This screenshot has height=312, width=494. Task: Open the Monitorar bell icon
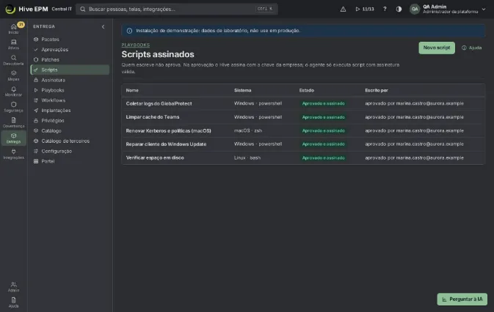[13, 92]
